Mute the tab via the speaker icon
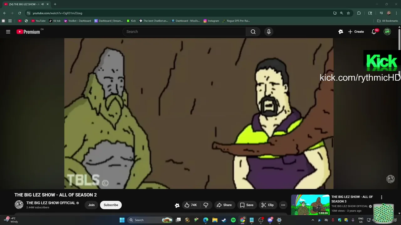Screen dimensions: 401x225 [x=42, y=4]
